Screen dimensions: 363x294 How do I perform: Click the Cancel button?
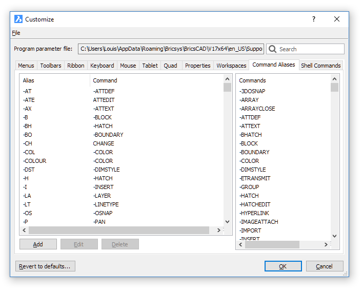point(324,266)
